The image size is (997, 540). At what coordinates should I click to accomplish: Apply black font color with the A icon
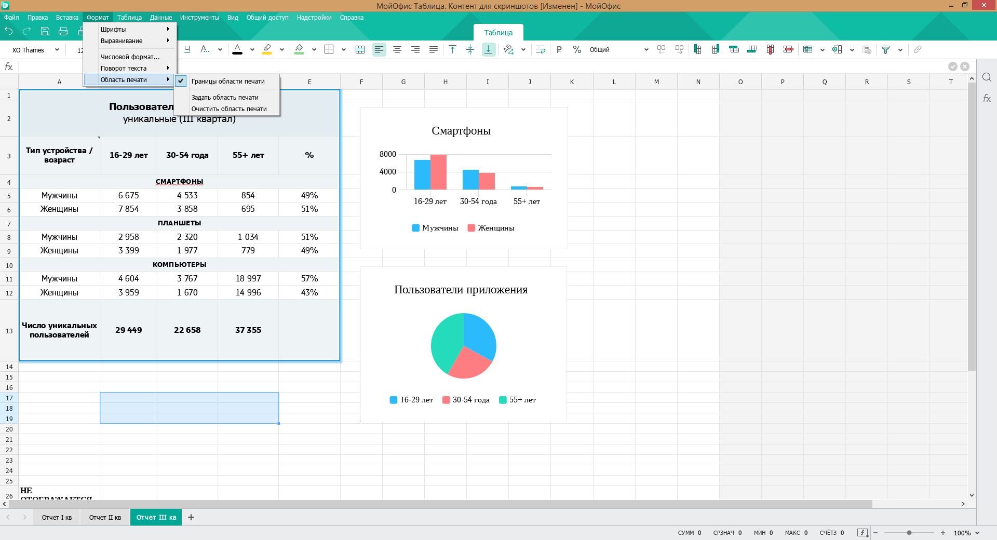tap(237, 49)
